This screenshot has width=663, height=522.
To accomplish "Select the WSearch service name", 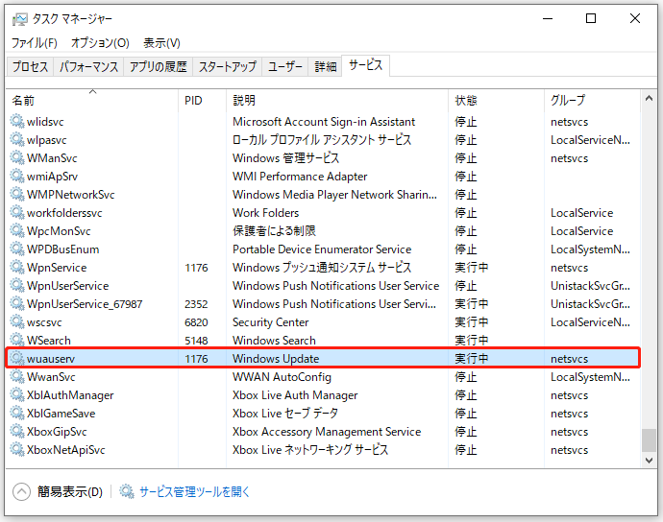I will click(49, 341).
